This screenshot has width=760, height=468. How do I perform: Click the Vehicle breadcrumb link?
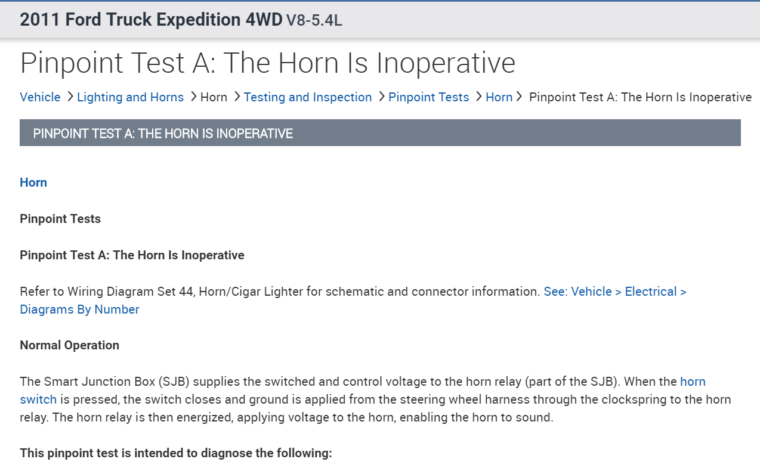pyautogui.click(x=40, y=97)
